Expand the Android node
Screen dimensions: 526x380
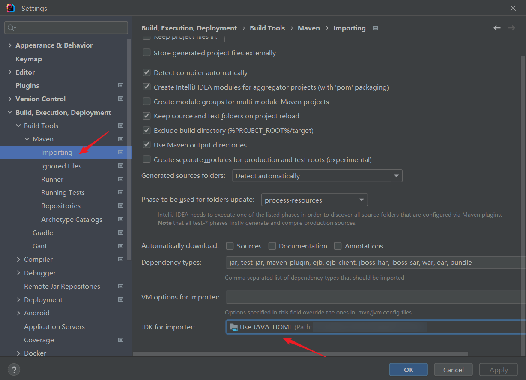click(18, 313)
